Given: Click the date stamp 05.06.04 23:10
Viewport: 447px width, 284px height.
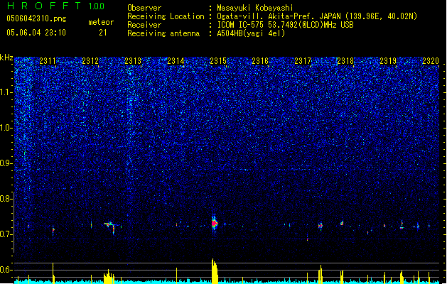Looking at the screenshot, I should click(x=36, y=33).
